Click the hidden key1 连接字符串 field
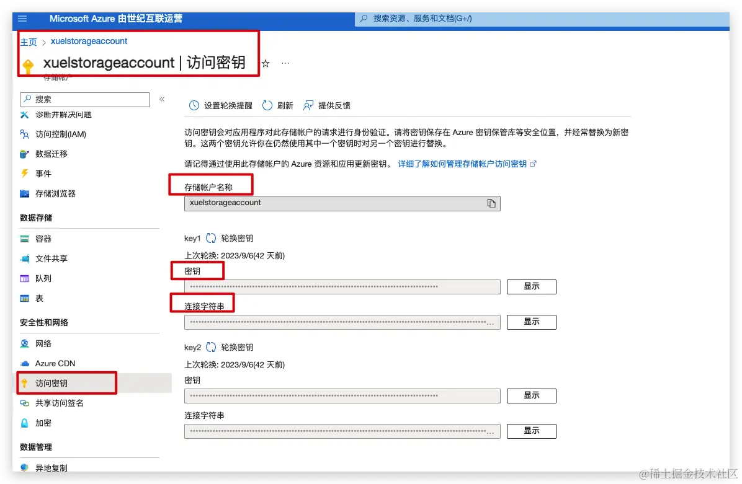This screenshot has width=742, height=484. (x=342, y=322)
